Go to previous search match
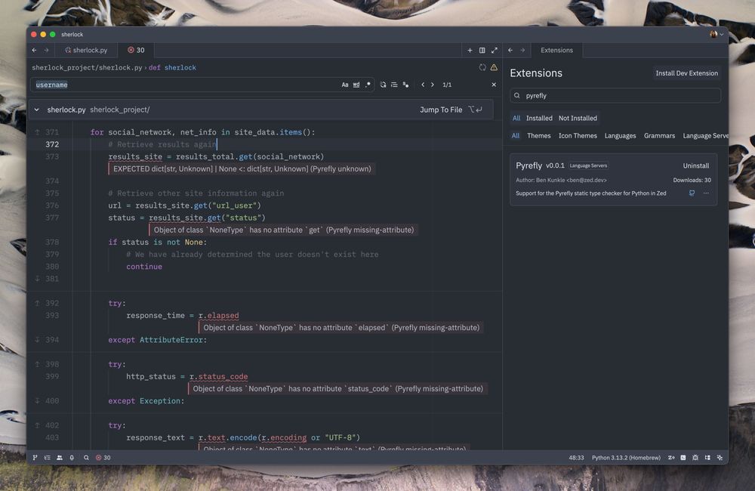The width and height of the screenshot is (755, 491). (x=423, y=85)
